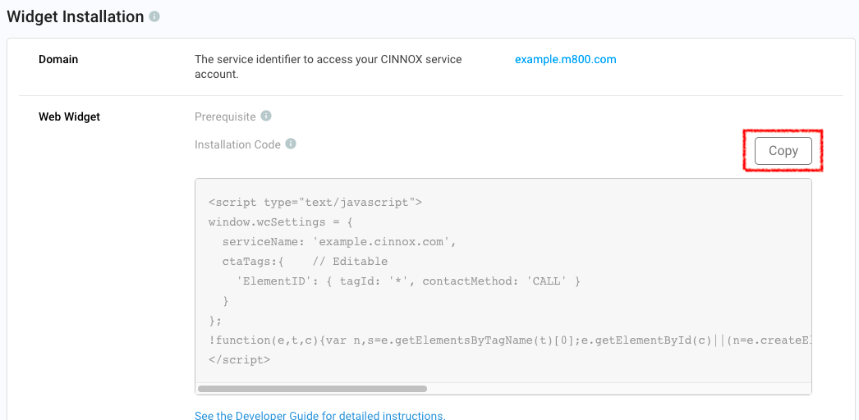Click the window.wcSettings code line

click(x=281, y=222)
